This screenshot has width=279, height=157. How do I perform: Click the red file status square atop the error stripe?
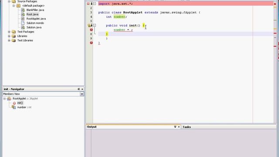click(x=275, y=4)
